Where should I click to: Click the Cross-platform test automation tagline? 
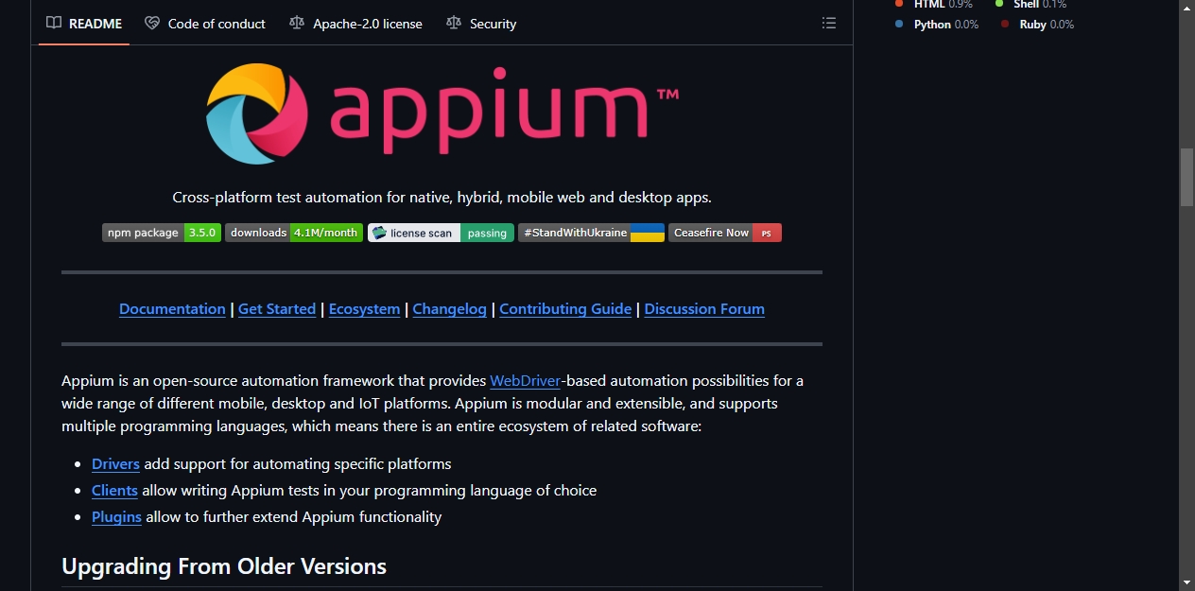pos(442,198)
